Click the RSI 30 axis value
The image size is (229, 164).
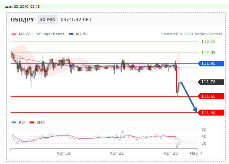(204, 143)
